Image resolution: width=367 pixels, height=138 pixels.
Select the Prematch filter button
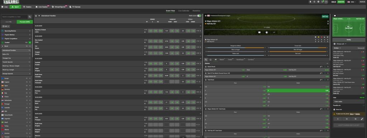(x=25, y=22)
